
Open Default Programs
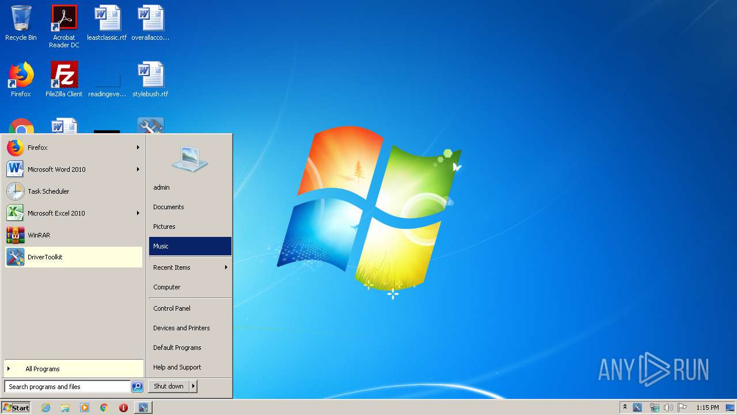tap(190, 348)
